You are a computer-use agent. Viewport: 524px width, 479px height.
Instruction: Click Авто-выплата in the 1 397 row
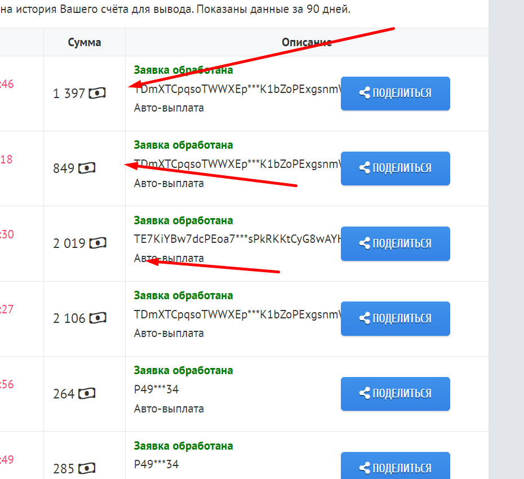click(169, 108)
